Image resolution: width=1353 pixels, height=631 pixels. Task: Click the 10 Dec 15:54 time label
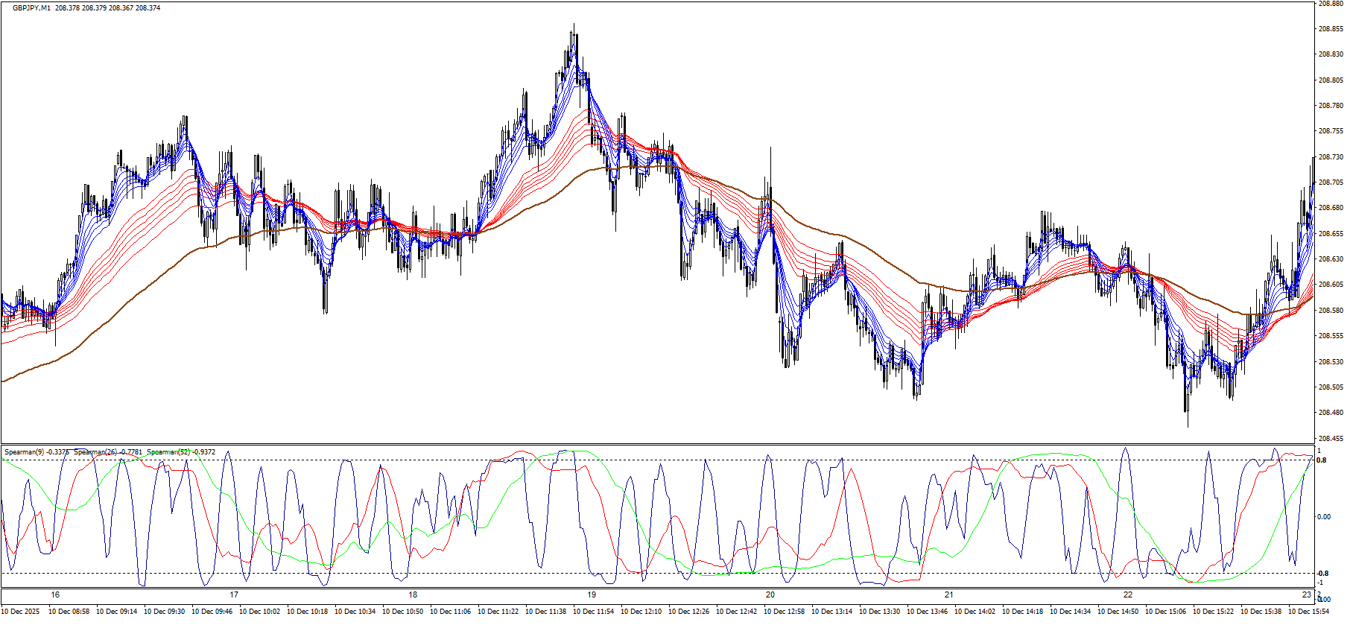(1308, 612)
